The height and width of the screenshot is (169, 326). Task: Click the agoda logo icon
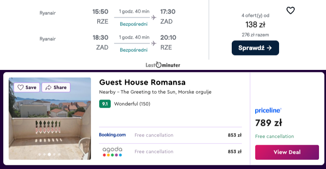[112, 152]
